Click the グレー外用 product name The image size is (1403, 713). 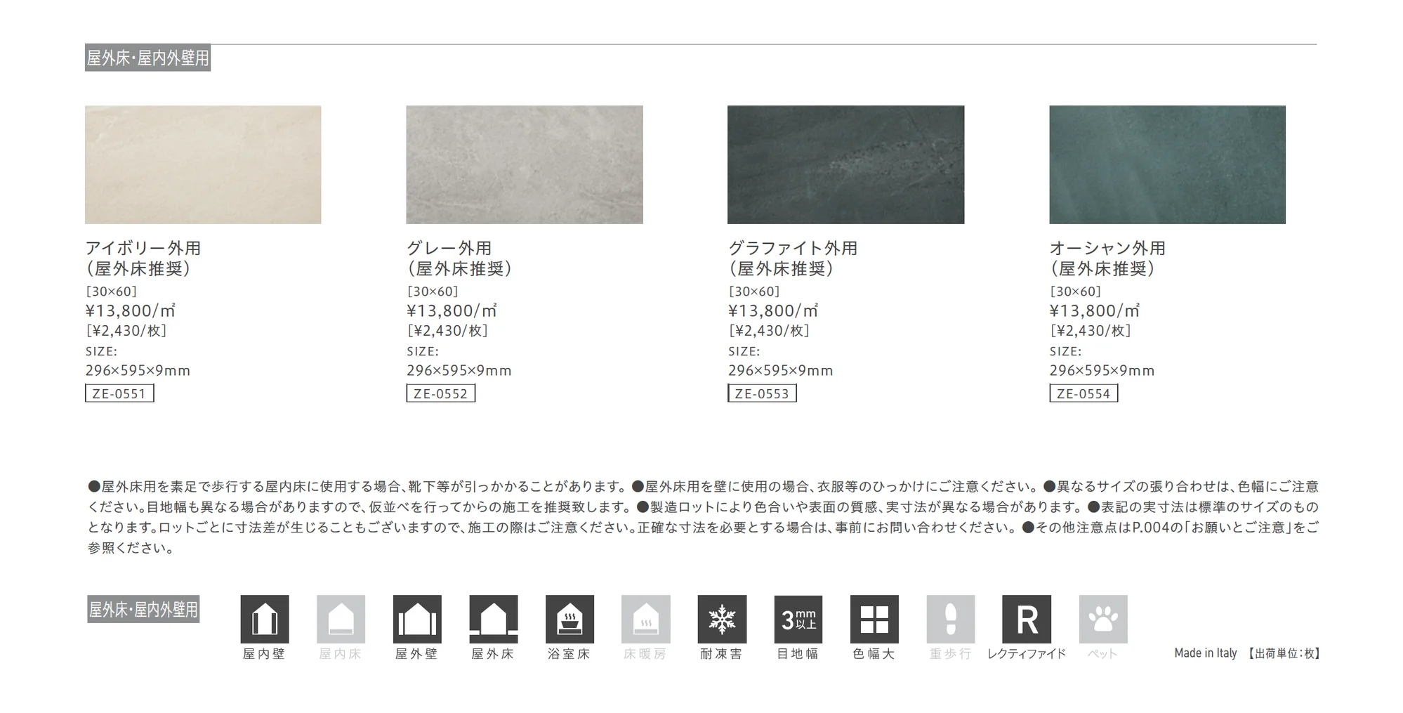pos(449,248)
